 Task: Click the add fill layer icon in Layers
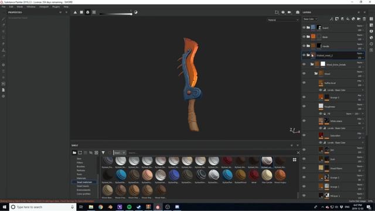coord(347,19)
